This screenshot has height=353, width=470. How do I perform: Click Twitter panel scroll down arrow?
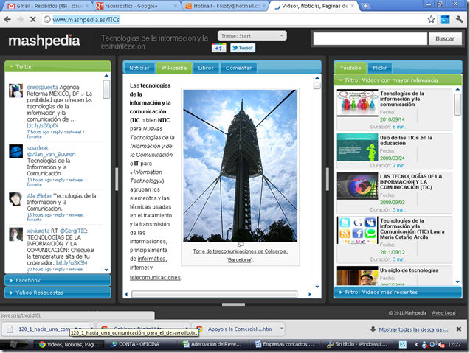106,270
